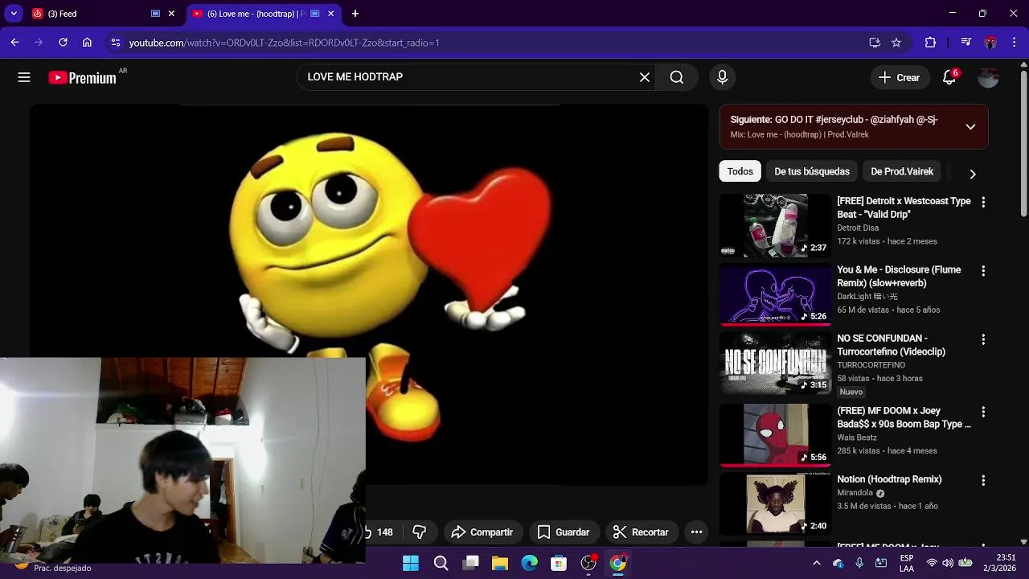The height and width of the screenshot is (579, 1029).
Task: Open You & Me Disclosure thumbnail
Action: point(775,294)
